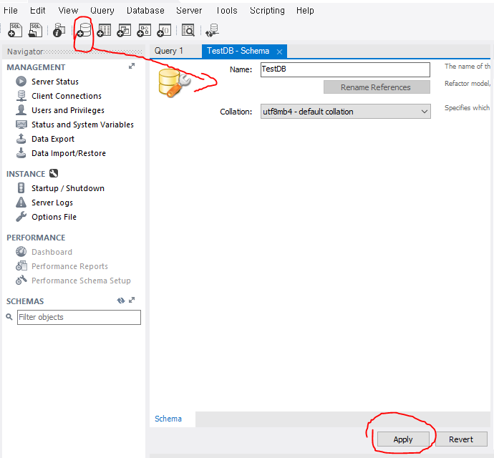This screenshot has height=458, width=494.
Task: Open the File menu
Action: pos(11,11)
